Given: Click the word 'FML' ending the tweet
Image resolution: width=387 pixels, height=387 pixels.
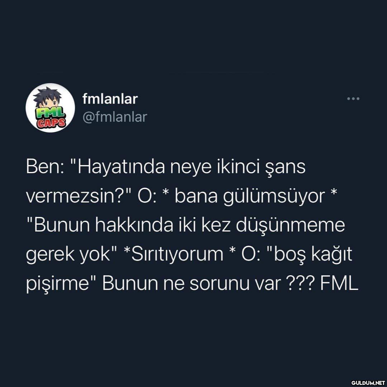Looking at the screenshot, I should pyautogui.click(x=339, y=283).
